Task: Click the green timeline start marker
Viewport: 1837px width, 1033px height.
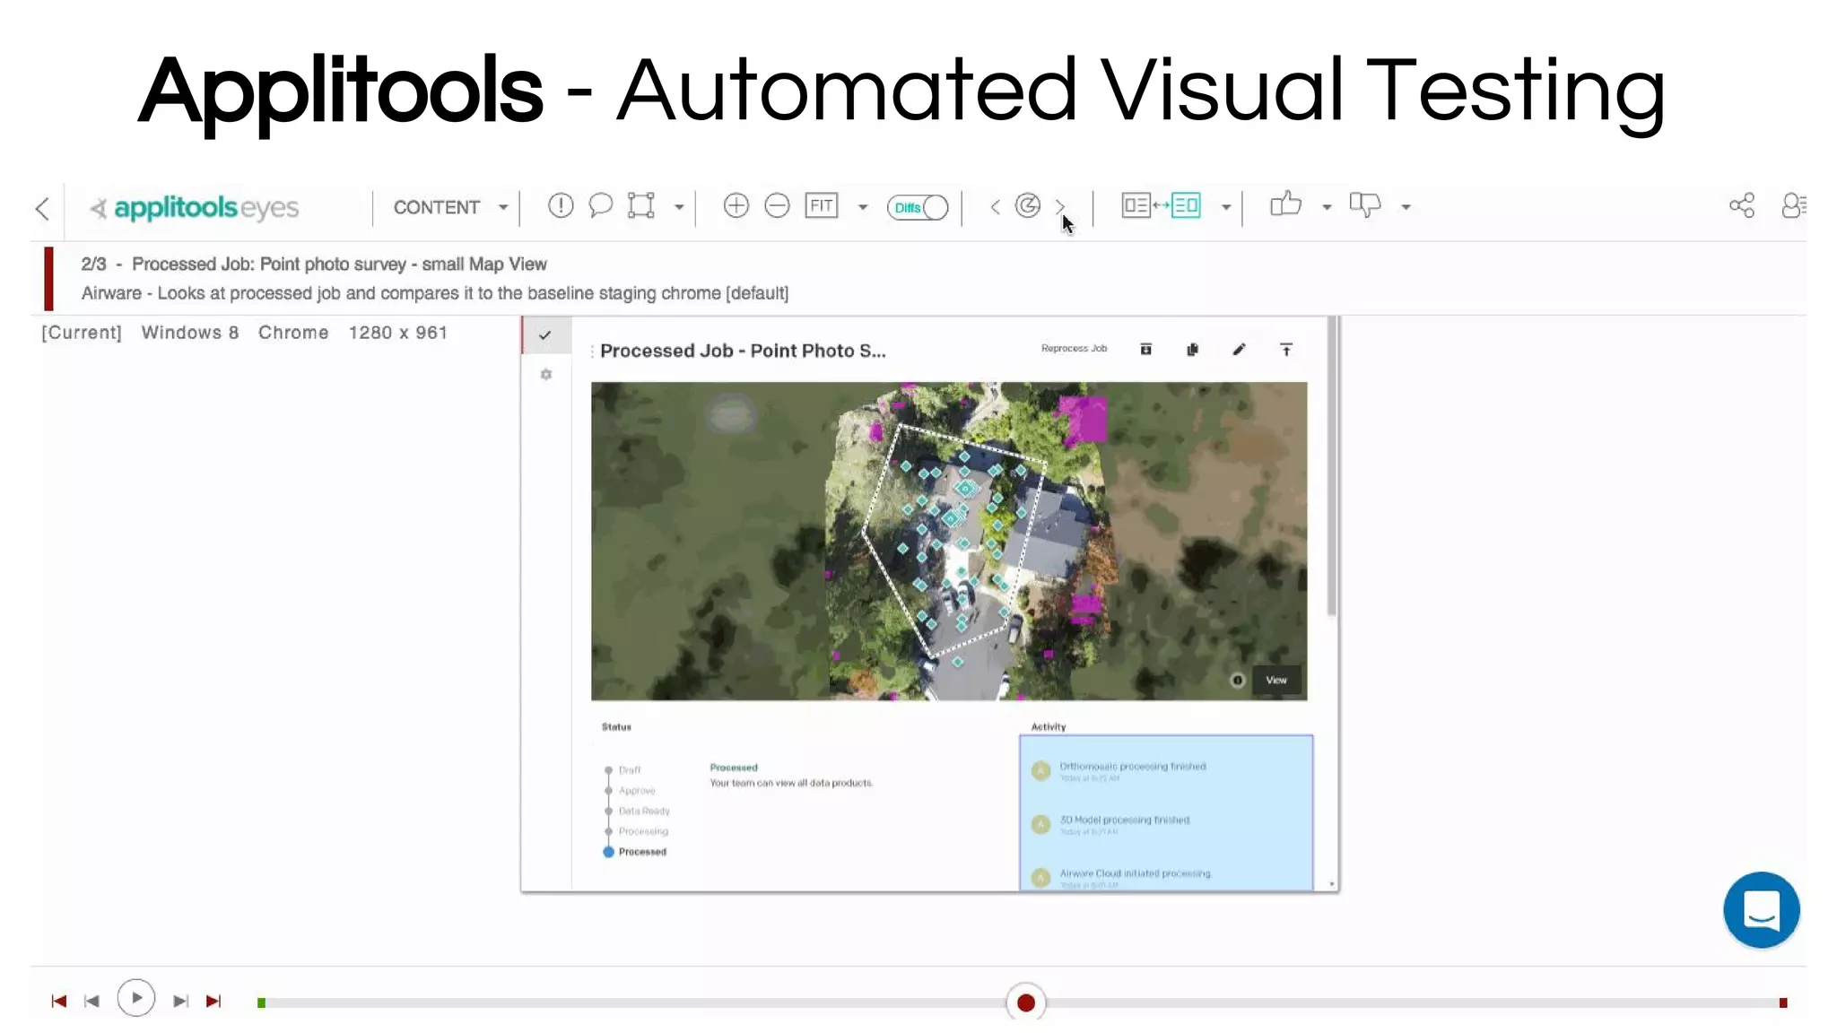Action: pyautogui.click(x=261, y=1003)
